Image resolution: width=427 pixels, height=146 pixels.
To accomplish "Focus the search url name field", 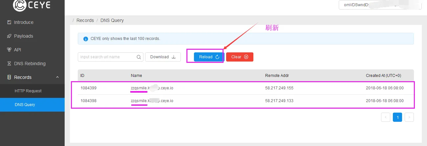I will pyautogui.click(x=111, y=57).
